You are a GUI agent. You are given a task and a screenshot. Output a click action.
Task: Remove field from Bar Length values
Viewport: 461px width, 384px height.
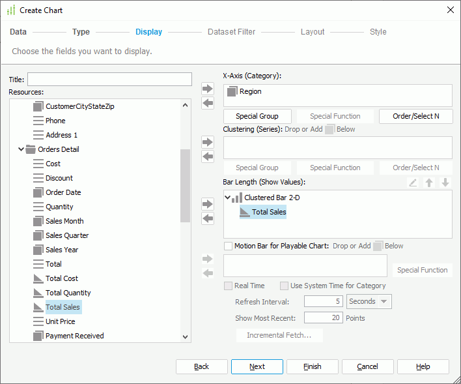[208, 218]
